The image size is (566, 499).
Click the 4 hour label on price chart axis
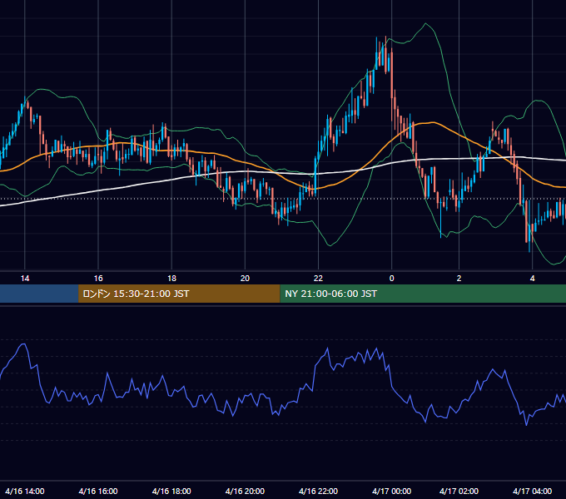point(532,279)
